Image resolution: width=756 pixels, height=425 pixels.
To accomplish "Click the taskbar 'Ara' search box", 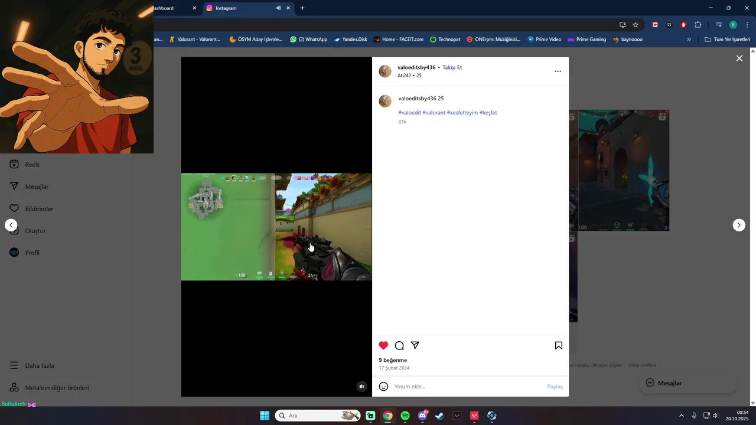I will tap(318, 416).
